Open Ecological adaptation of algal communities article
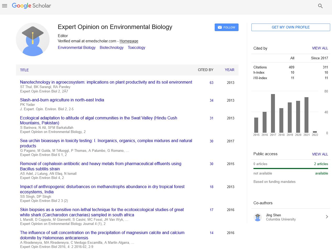 99,120
